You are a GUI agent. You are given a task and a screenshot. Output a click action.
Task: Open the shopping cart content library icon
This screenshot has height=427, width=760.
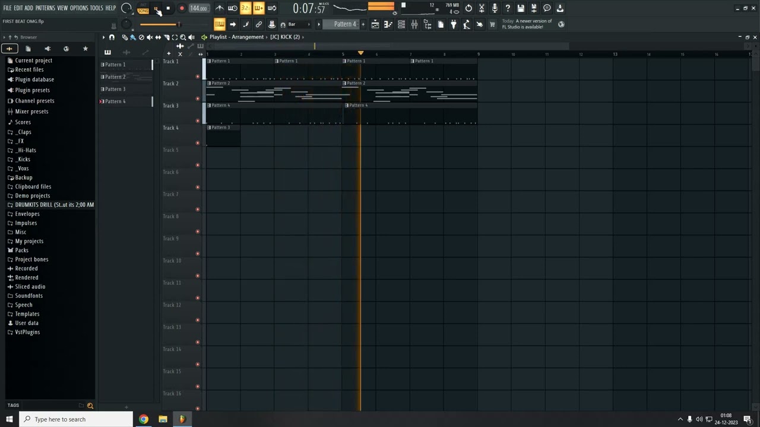pyautogui.click(x=492, y=24)
